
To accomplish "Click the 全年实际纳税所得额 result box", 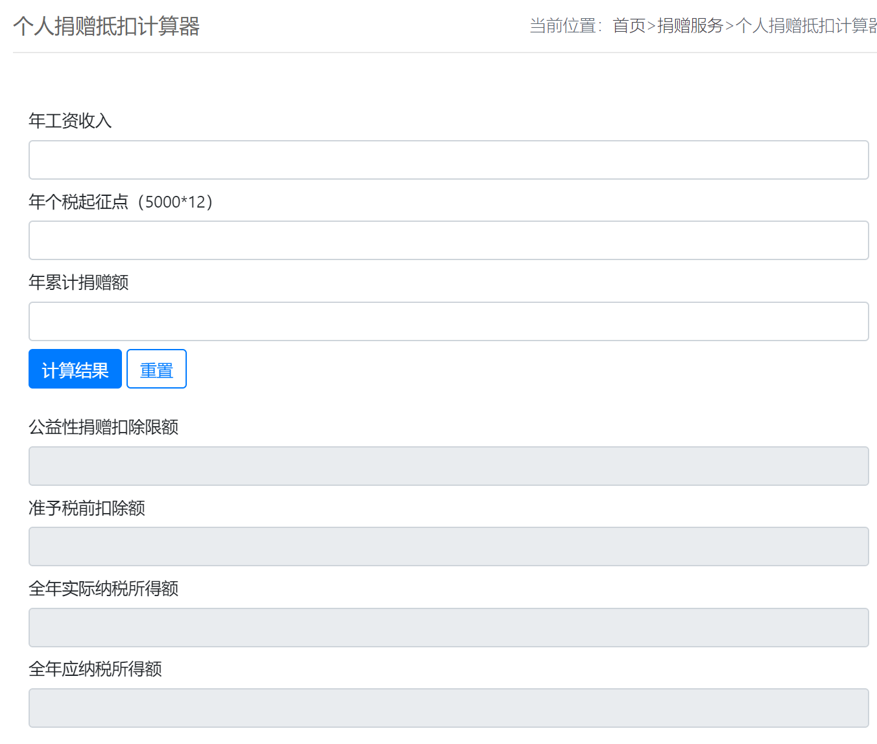I will point(448,627).
